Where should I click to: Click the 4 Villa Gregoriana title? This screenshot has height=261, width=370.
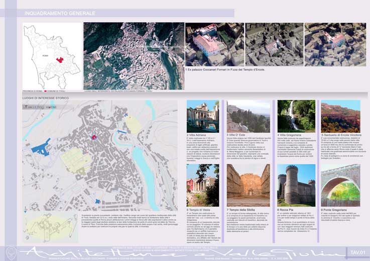[x=289, y=135]
